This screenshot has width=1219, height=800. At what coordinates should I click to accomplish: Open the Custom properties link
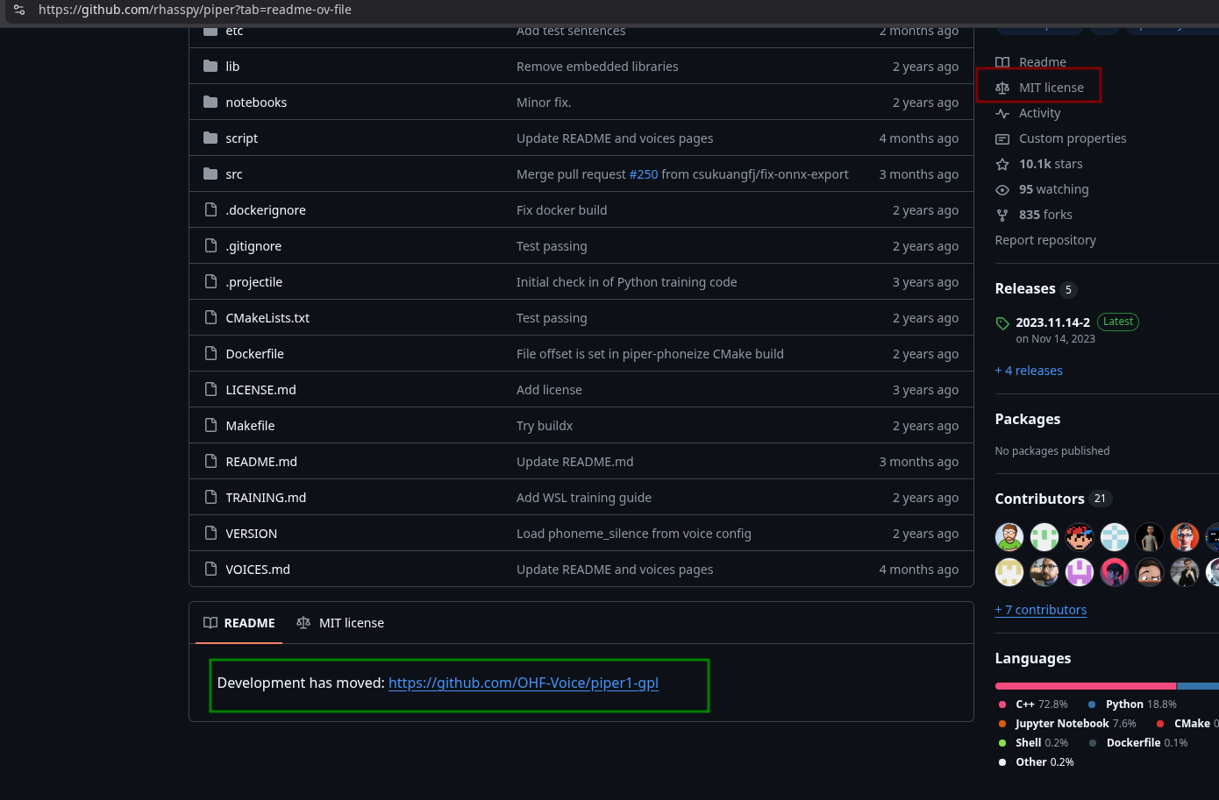click(1073, 138)
